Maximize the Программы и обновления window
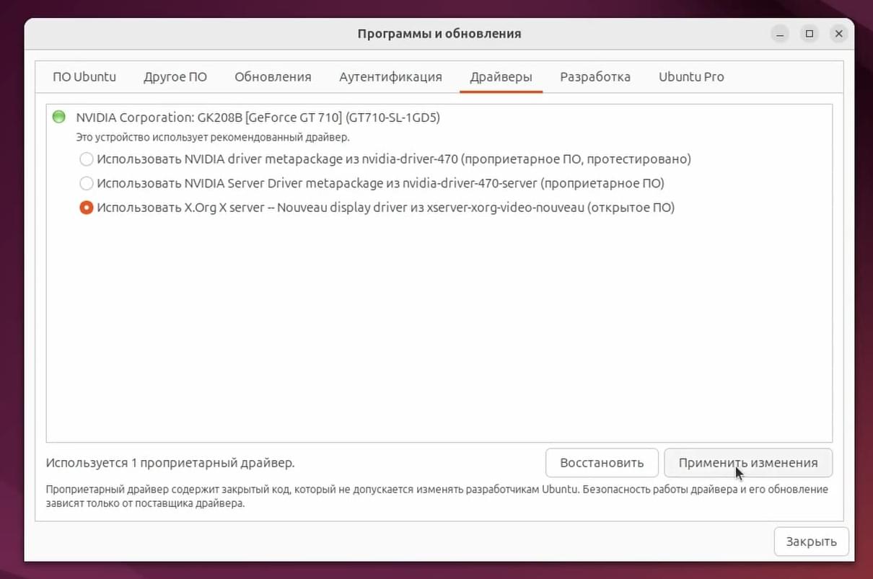The height and width of the screenshot is (579, 873). 810,34
